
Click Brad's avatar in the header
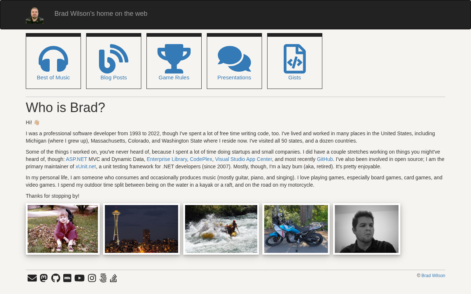pos(35,15)
